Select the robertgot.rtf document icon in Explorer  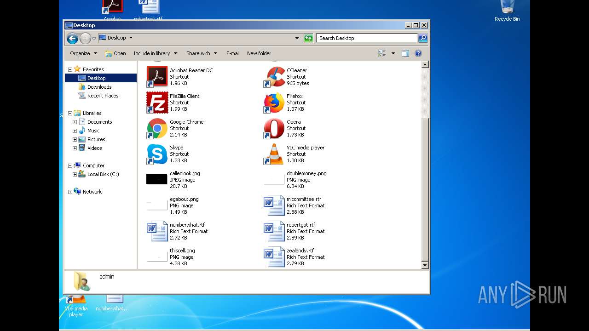(x=274, y=231)
